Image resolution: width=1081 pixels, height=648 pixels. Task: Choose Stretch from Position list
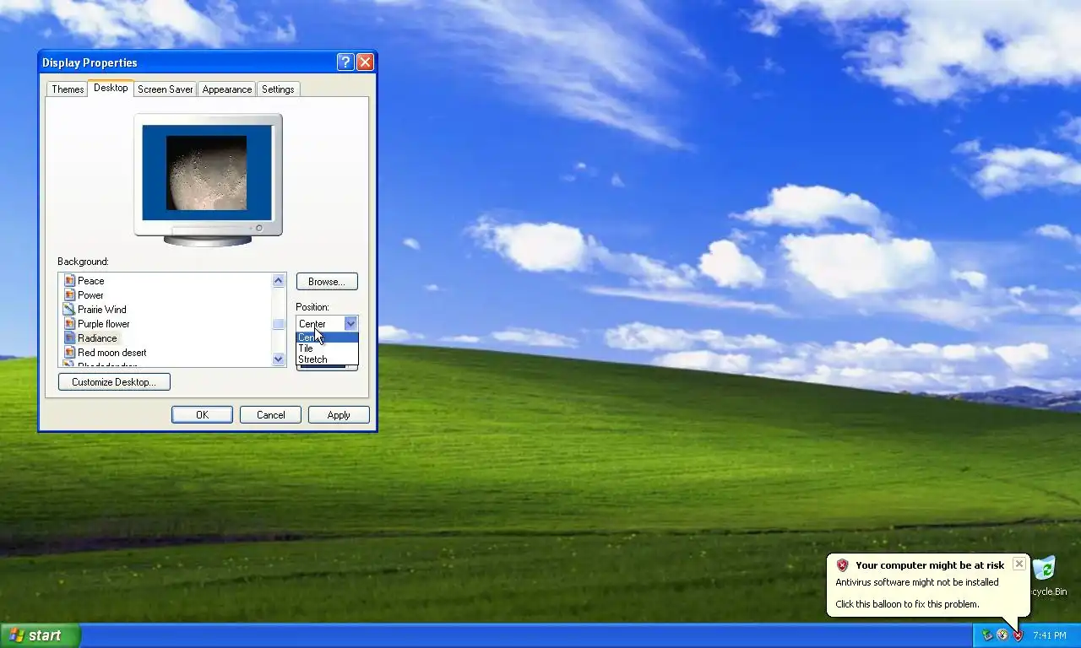(327, 359)
